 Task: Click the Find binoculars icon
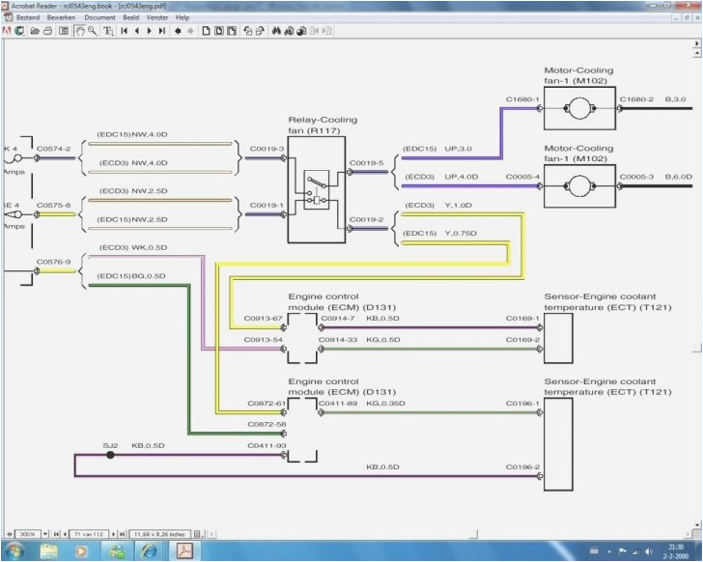click(274, 31)
